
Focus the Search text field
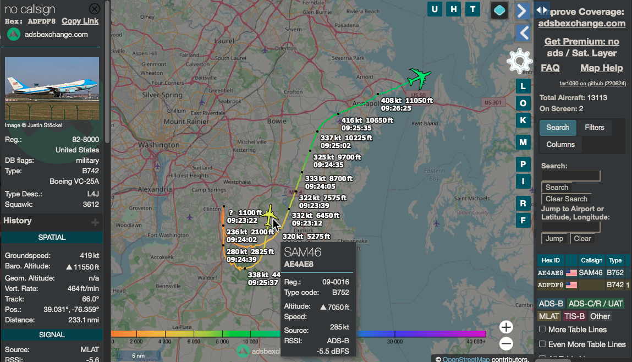pyautogui.click(x=571, y=175)
